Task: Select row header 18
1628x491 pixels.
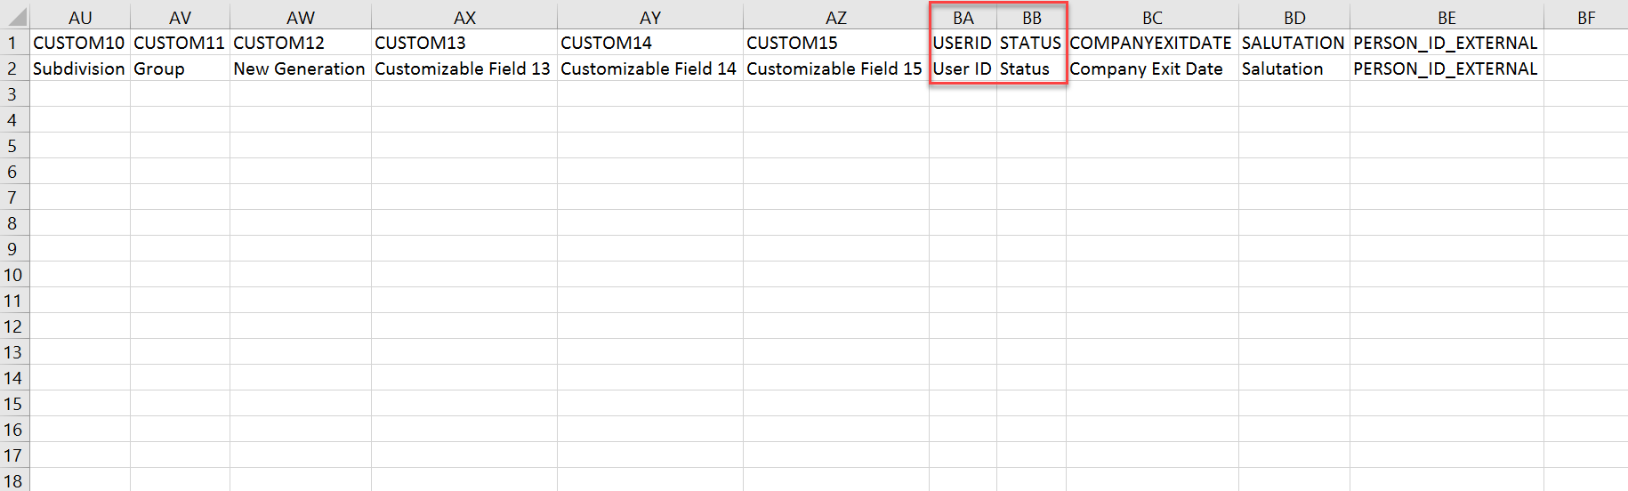Action: (14, 480)
